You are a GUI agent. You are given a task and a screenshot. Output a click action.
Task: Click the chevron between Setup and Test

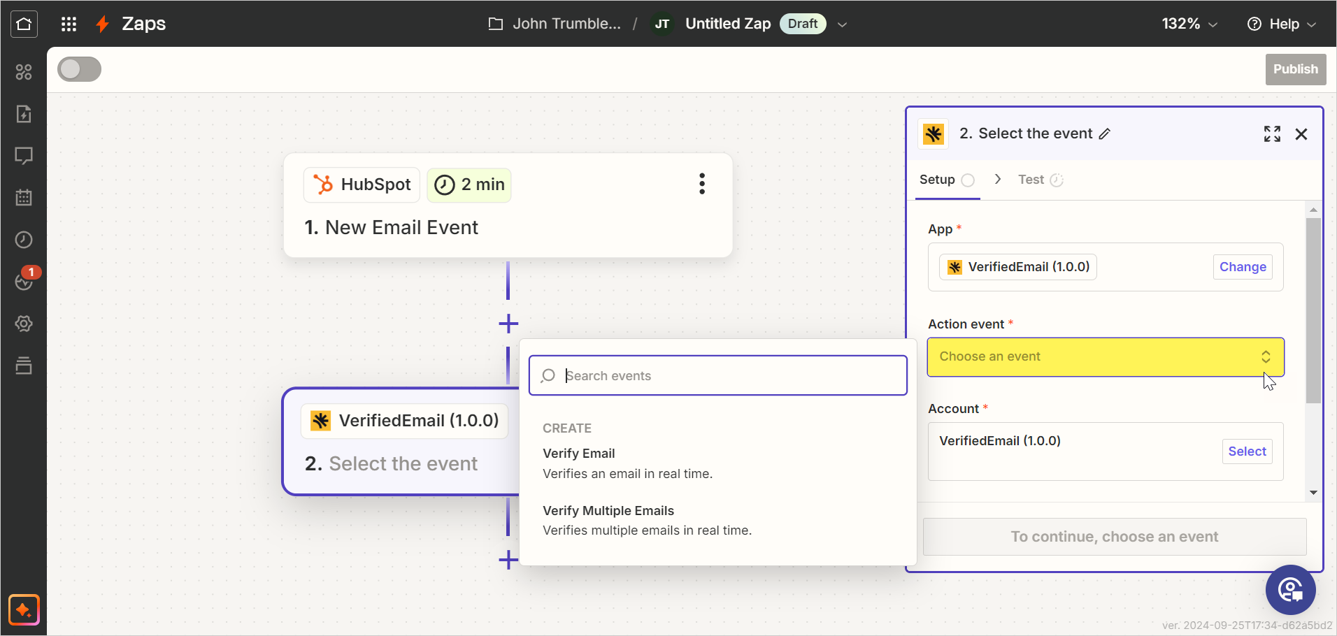pyautogui.click(x=998, y=180)
